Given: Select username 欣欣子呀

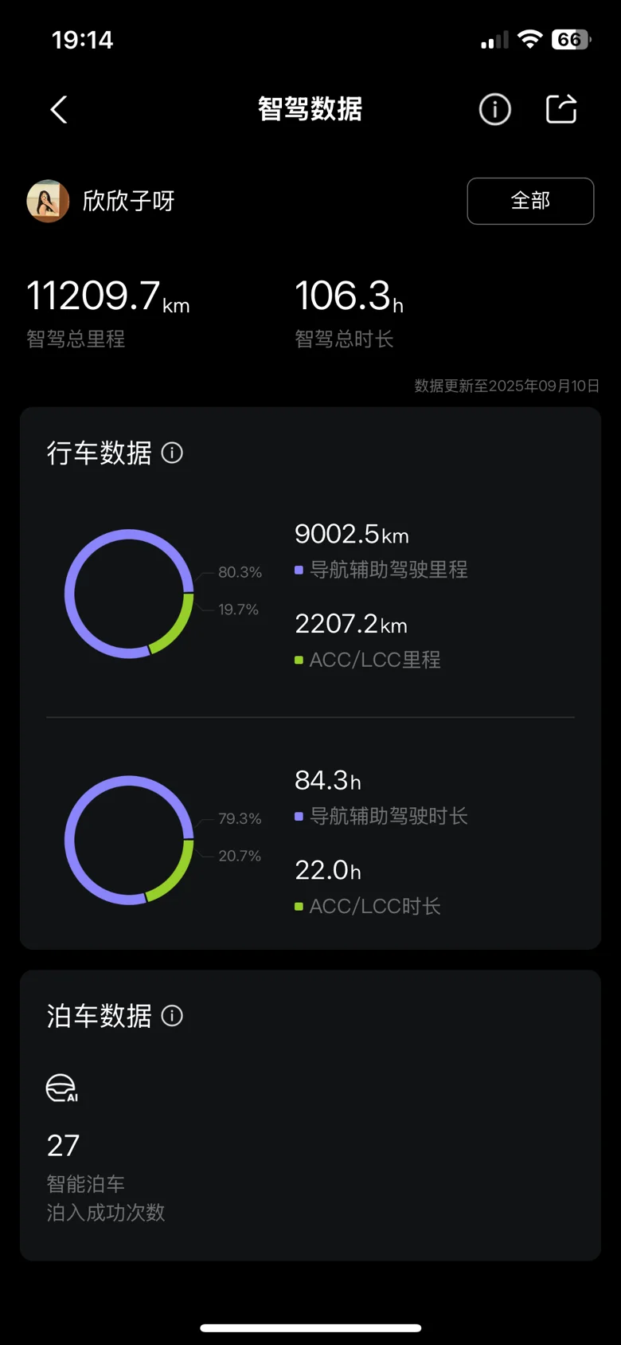Looking at the screenshot, I should click(128, 201).
